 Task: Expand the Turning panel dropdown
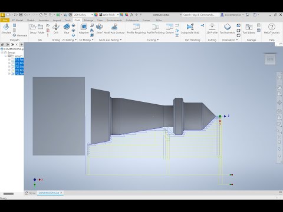click(x=158, y=40)
